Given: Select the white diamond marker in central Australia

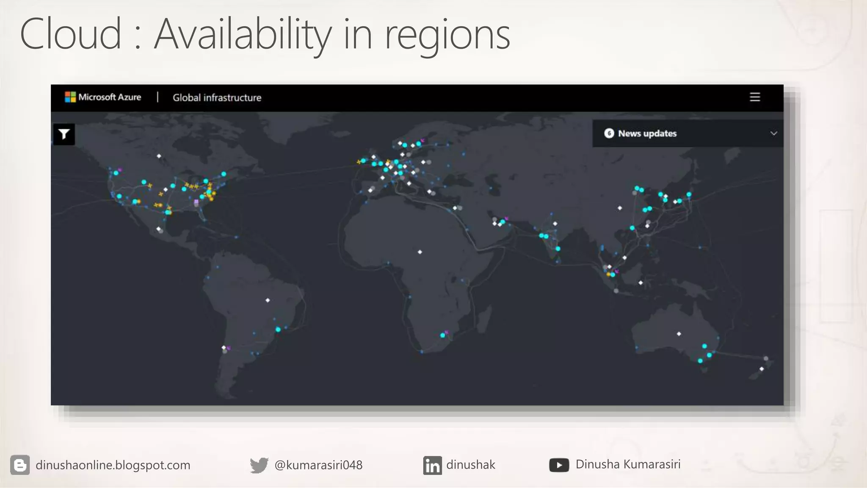Looking at the screenshot, I should 679,334.
